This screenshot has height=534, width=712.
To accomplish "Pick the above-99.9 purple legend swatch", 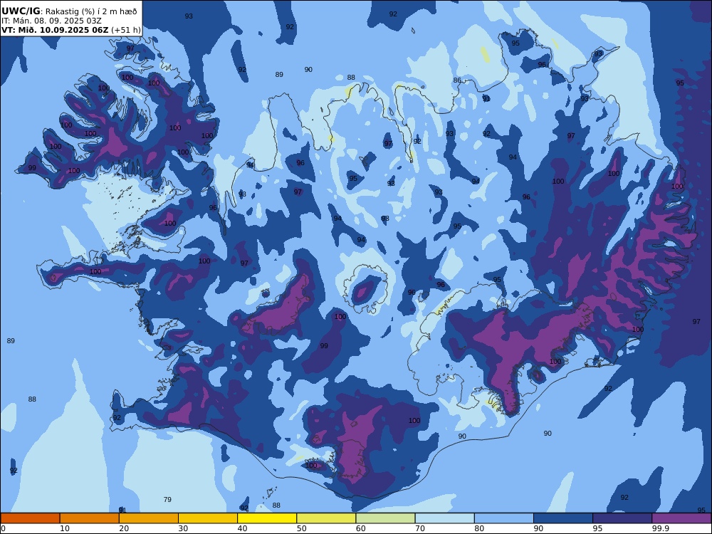I will point(681,518).
